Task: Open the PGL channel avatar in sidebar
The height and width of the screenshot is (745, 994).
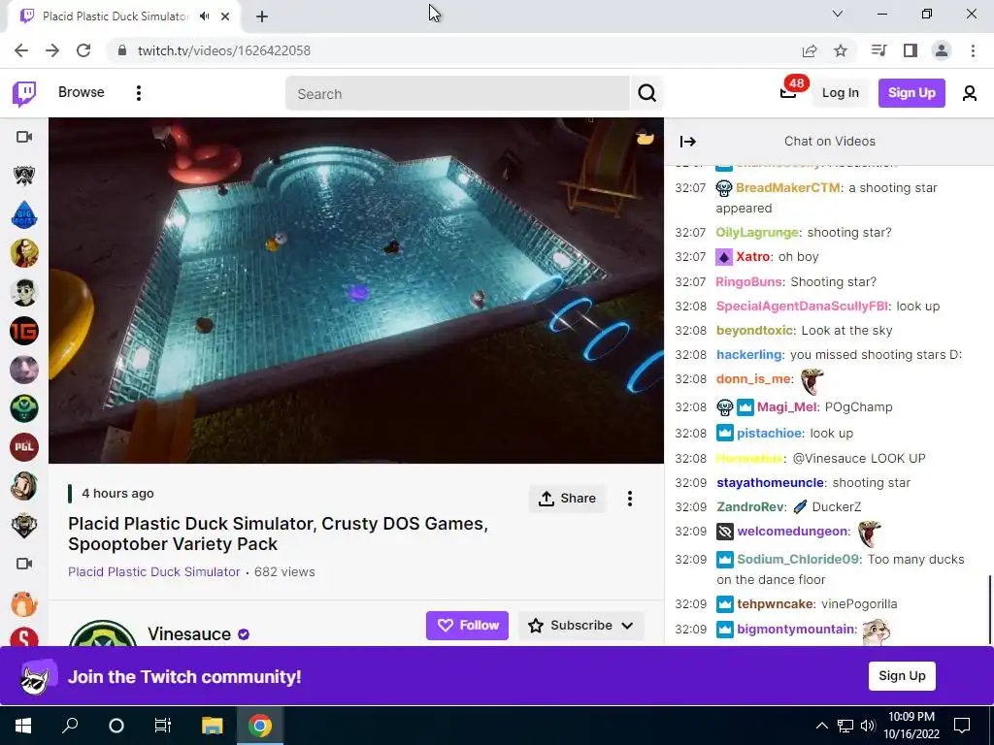Action: coord(24,446)
